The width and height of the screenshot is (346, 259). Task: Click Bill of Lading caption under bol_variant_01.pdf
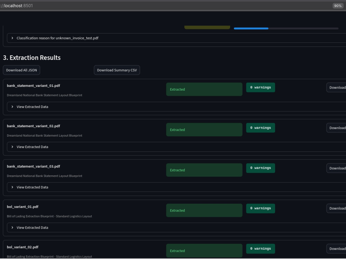49,216
